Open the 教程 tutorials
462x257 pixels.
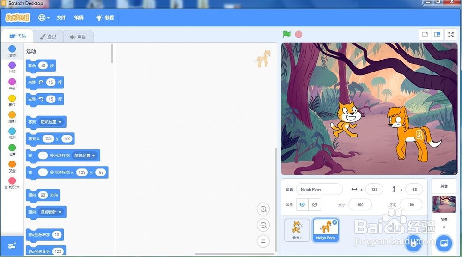click(105, 18)
